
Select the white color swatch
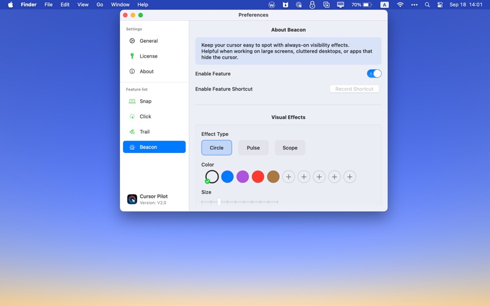(212, 177)
